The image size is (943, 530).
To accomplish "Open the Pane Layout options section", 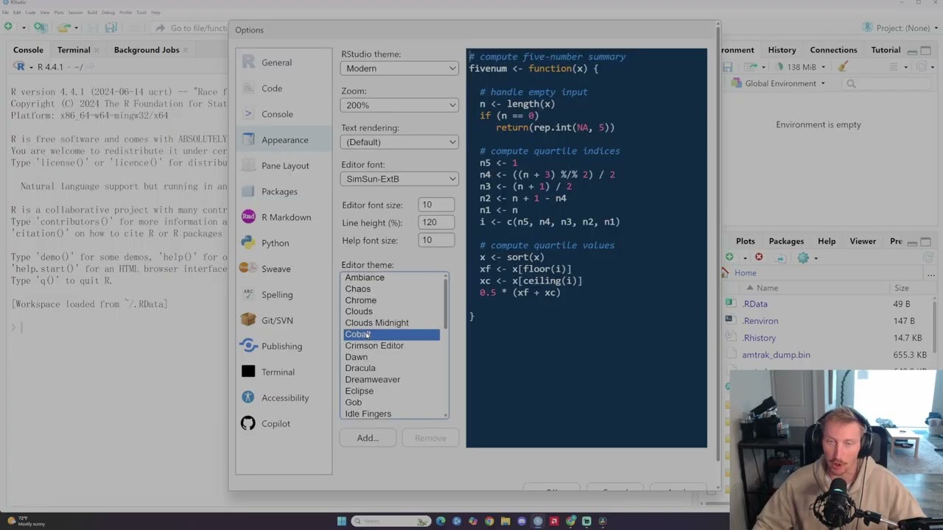I will [x=284, y=166].
